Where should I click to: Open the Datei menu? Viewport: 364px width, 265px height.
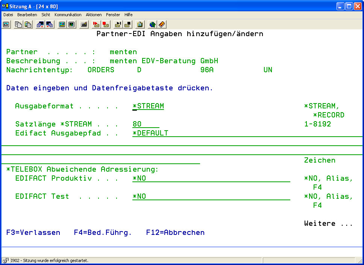pos(8,15)
